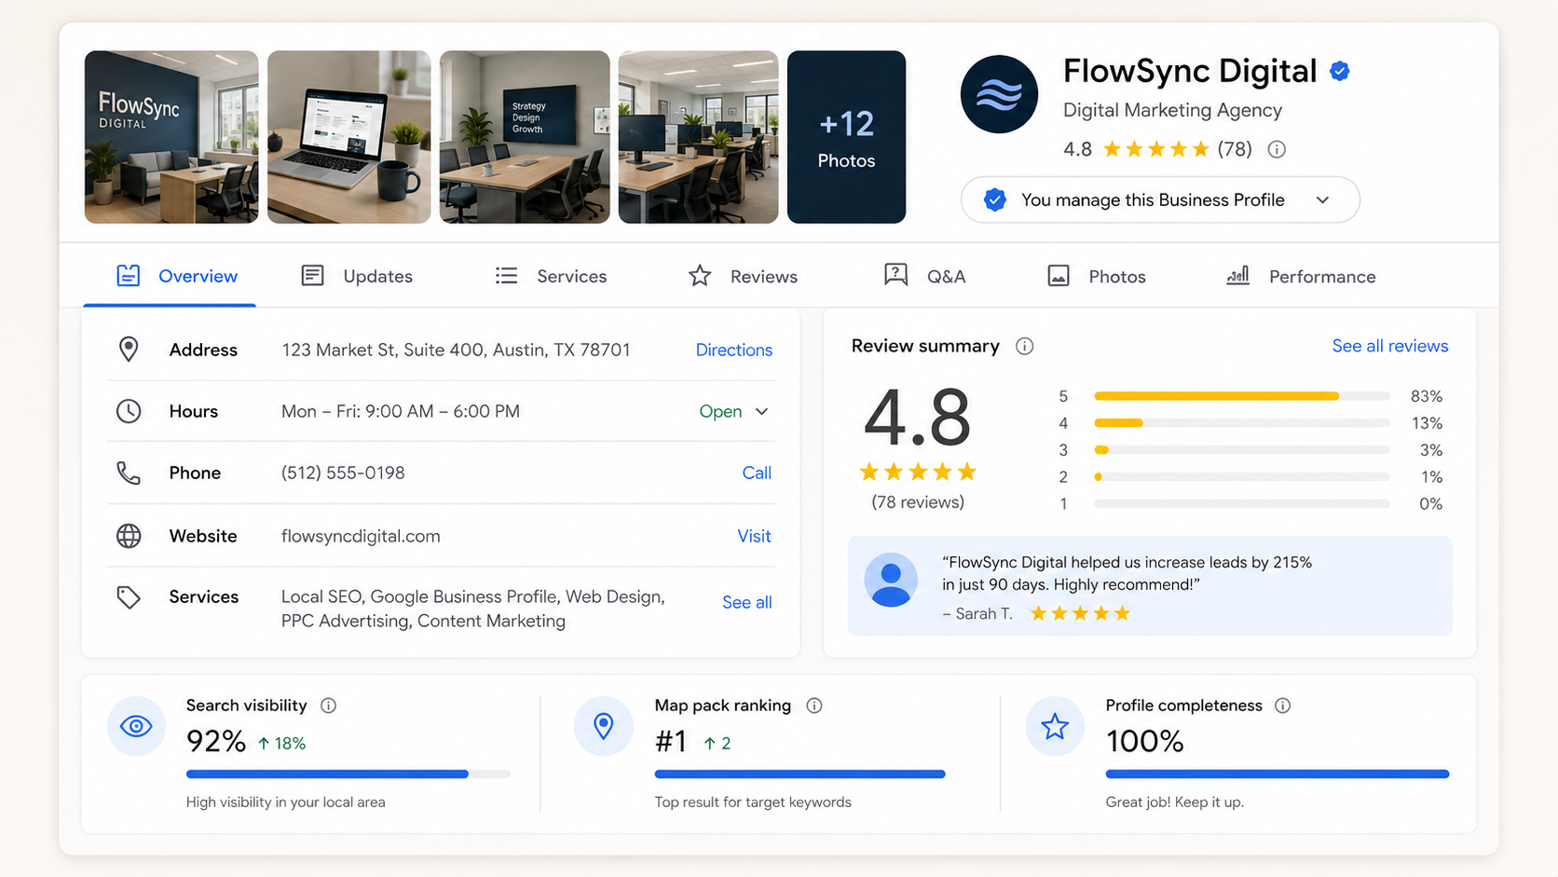Click the Map pack ranking info icon
This screenshot has width=1558, height=877.
(x=814, y=706)
